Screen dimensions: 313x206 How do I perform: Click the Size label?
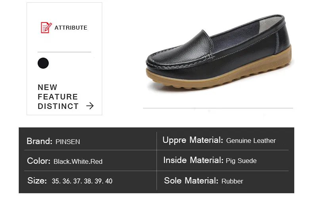pos(37,181)
